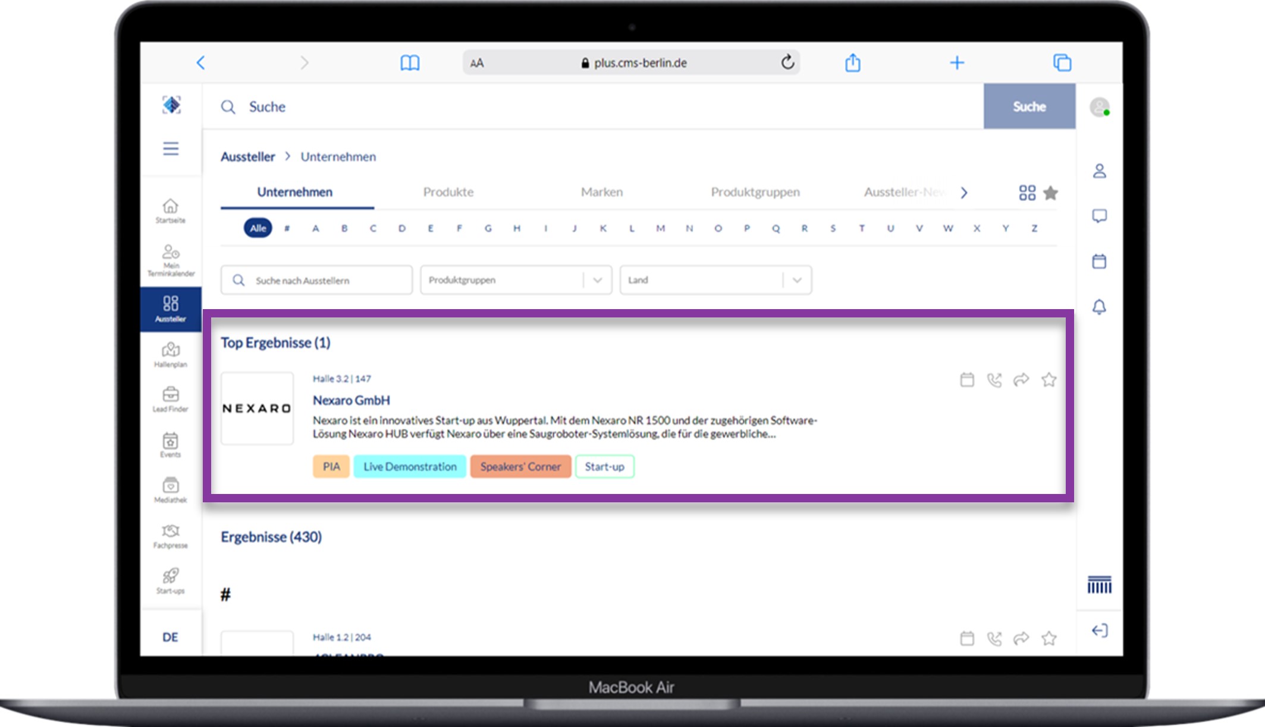This screenshot has height=727, width=1265.
Task: Click the phone icon on Nexaro listing
Action: click(995, 379)
